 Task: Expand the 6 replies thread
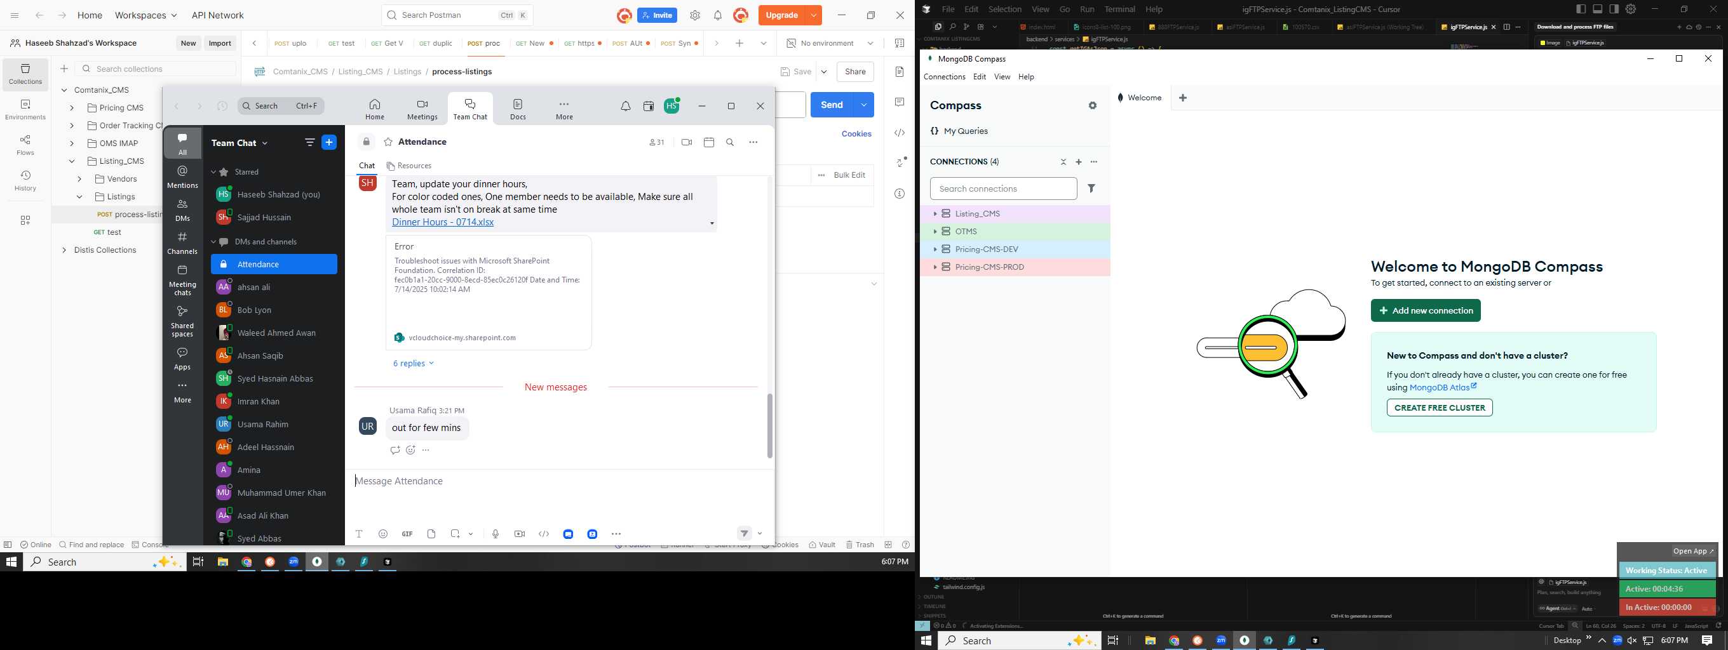pyautogui.click(x=413, y=363)
